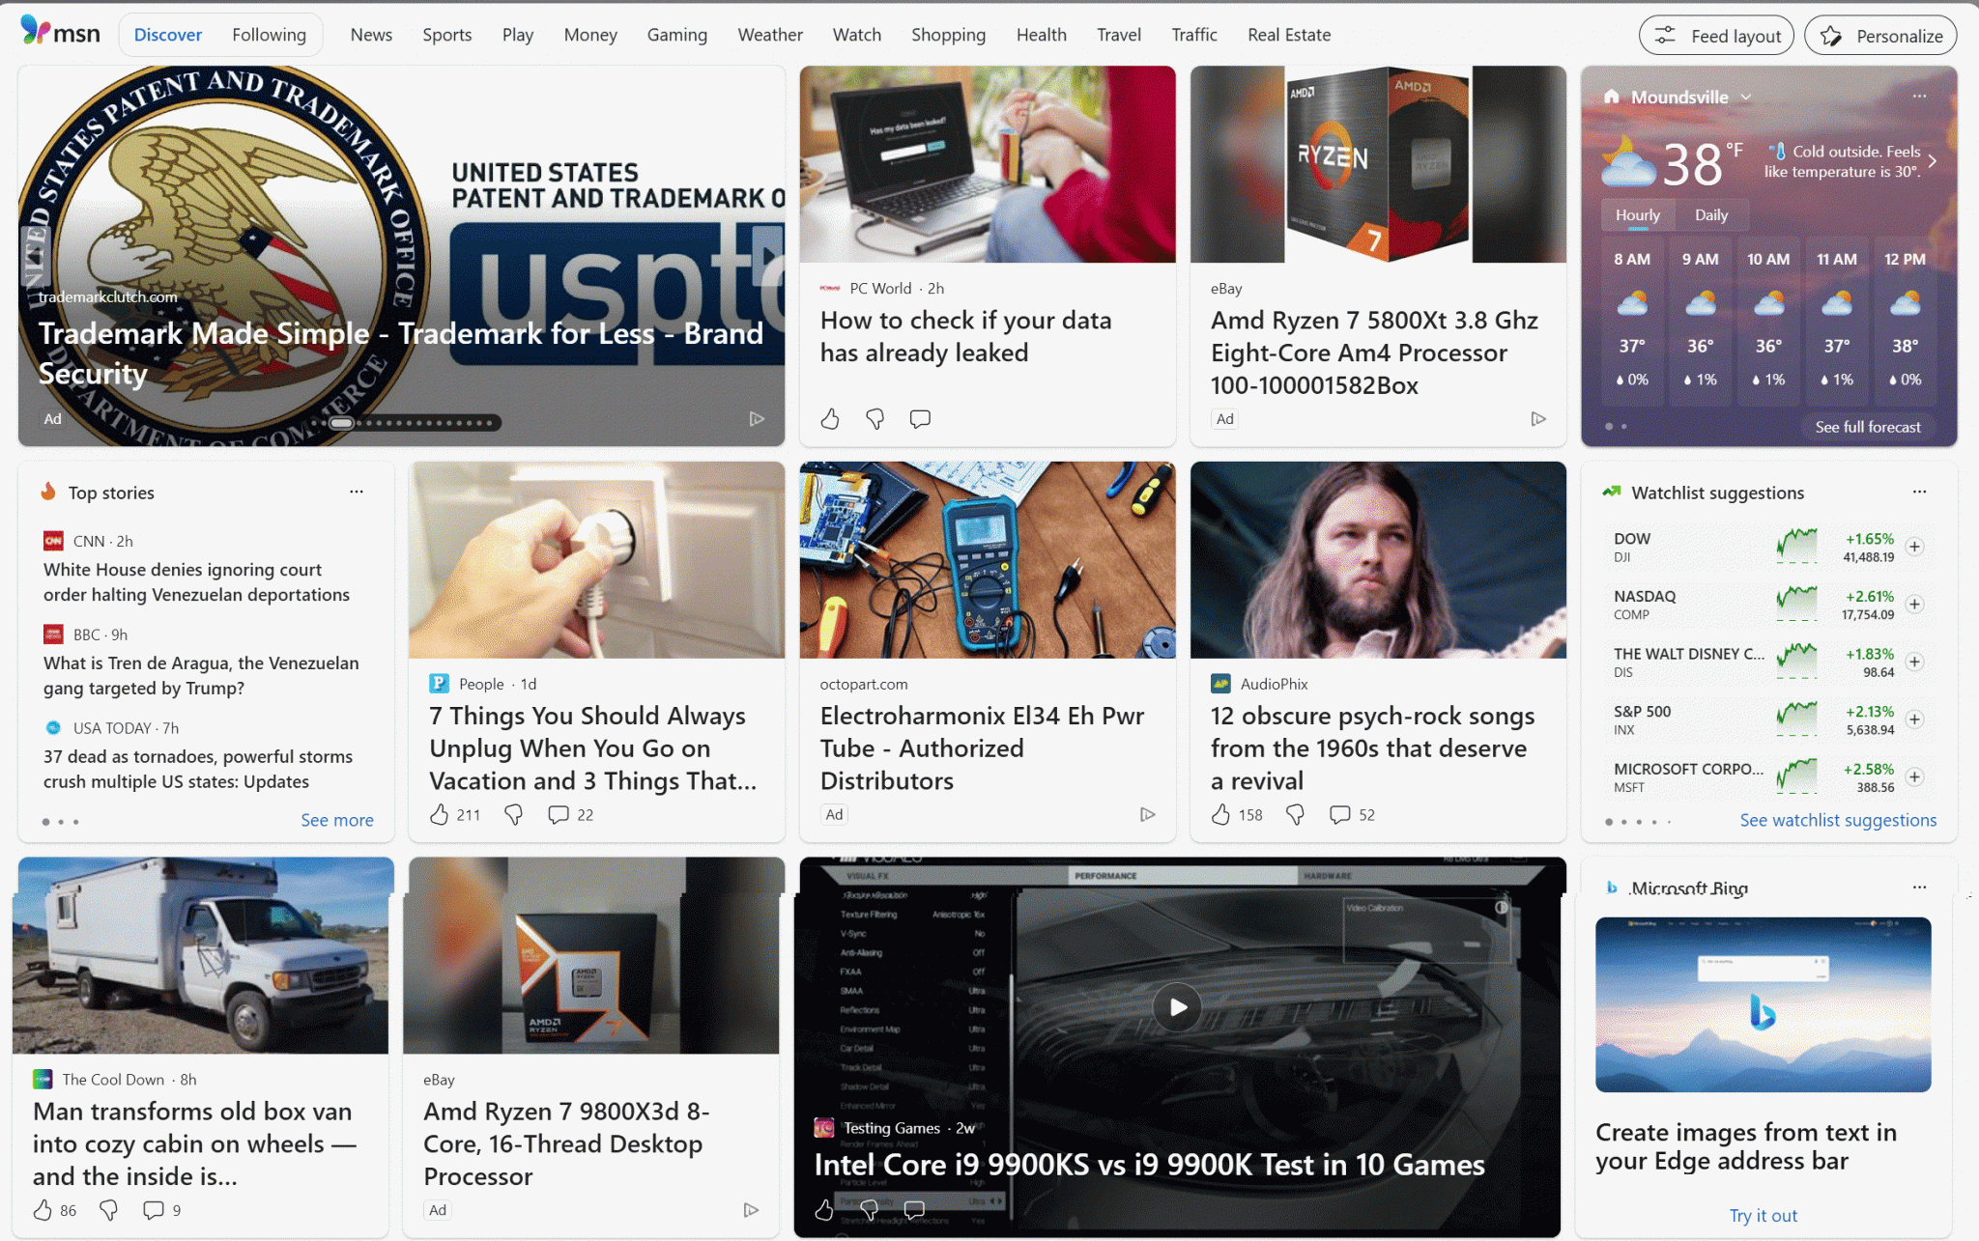Viewport: 1979px width, 1241px height.
Task: Open the Real Estate section
Action: point(1288,35)
